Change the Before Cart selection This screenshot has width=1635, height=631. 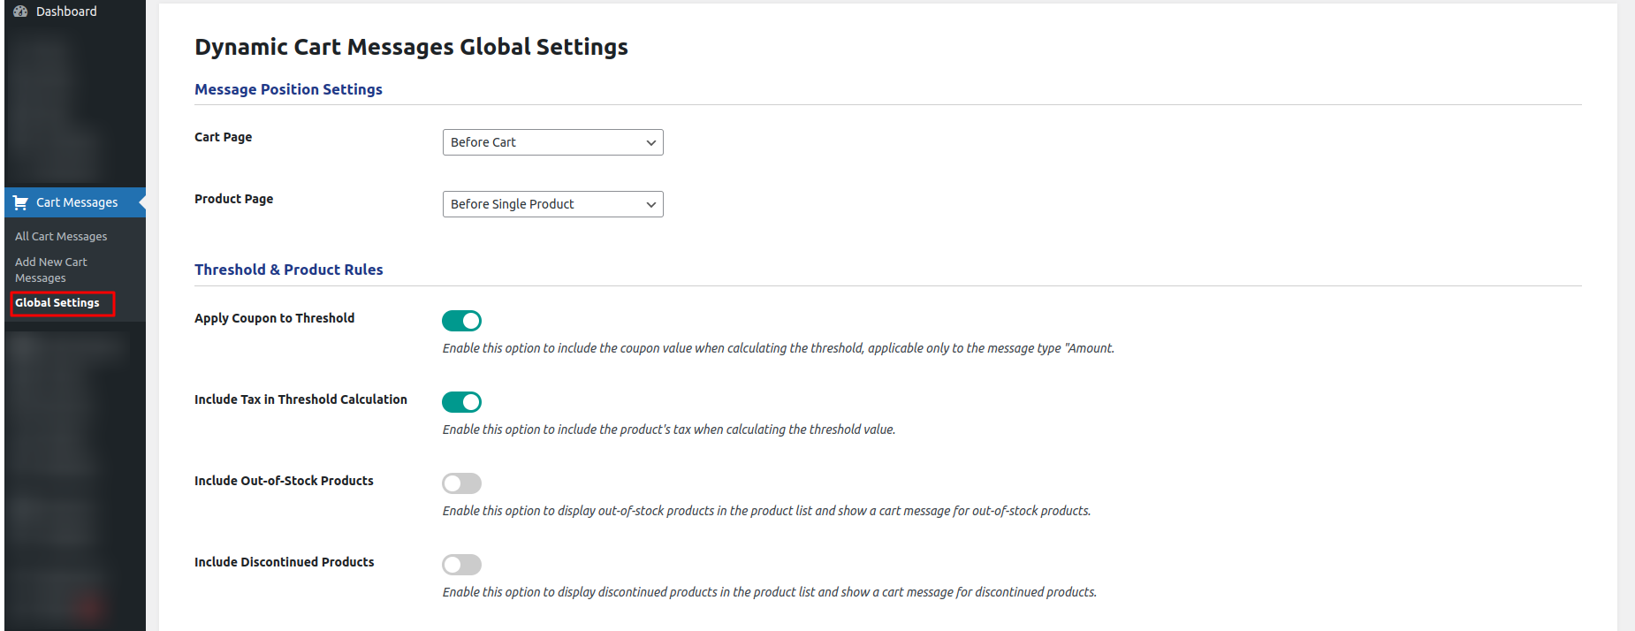pyautogui.click(x=530, y=142)
